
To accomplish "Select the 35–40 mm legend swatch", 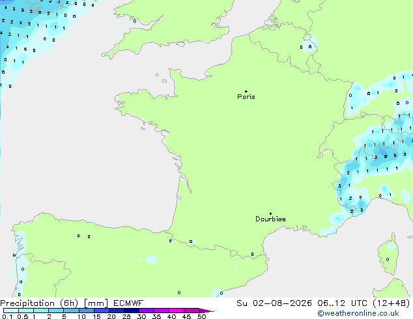I will (161, 311).
